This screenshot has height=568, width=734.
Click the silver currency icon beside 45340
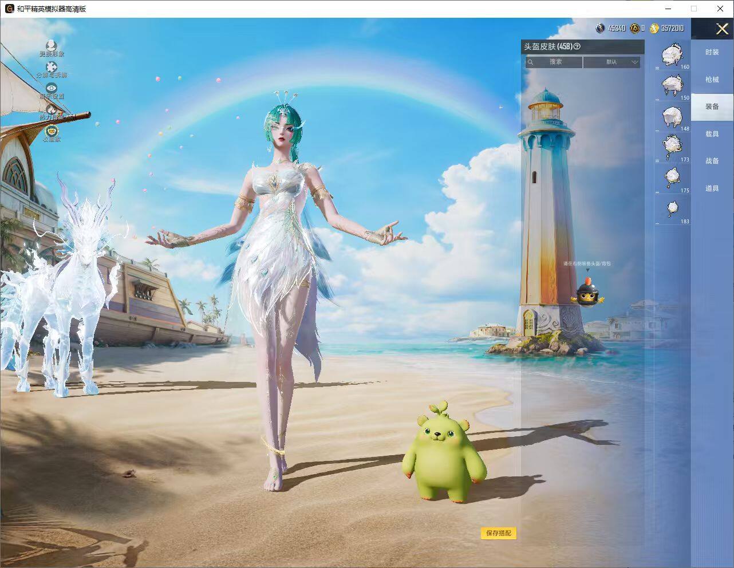pos(601,28)
